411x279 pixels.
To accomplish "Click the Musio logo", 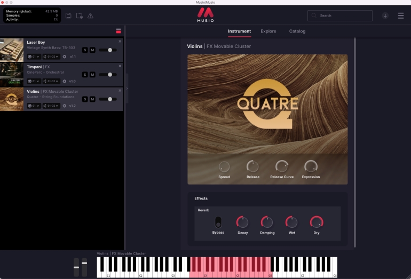I will click(205, 15).
